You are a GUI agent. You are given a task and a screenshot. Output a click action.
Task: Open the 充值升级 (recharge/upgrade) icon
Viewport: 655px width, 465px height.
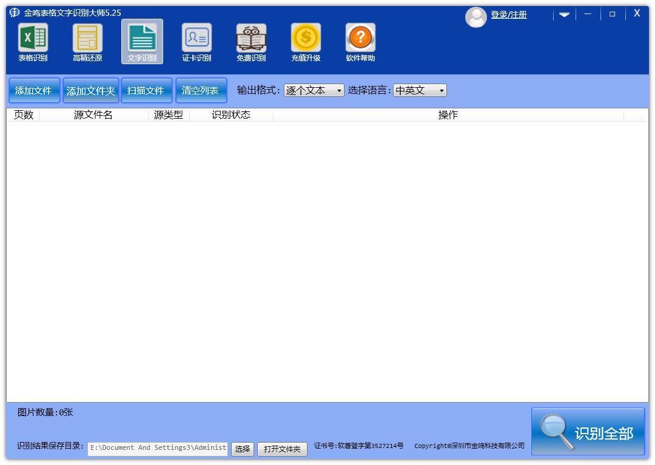[x=306, y=41]
